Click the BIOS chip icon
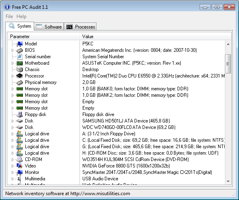The height and width of the screenshot is (200, 239). [x=20, y=50]
